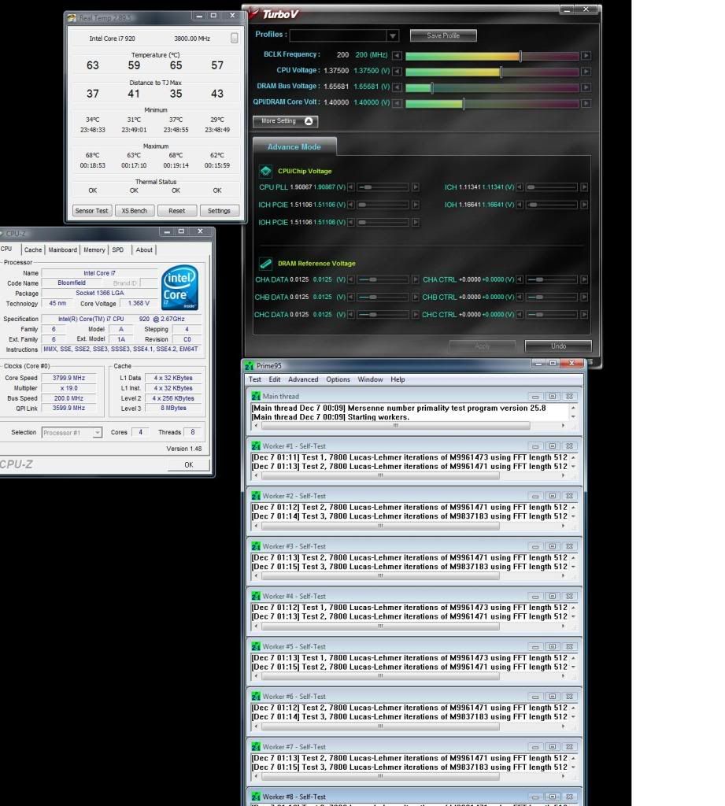Click DRAM Bus Voltage increase arrow
This screenshot has height=806, width=725.
tap(586, 87)
